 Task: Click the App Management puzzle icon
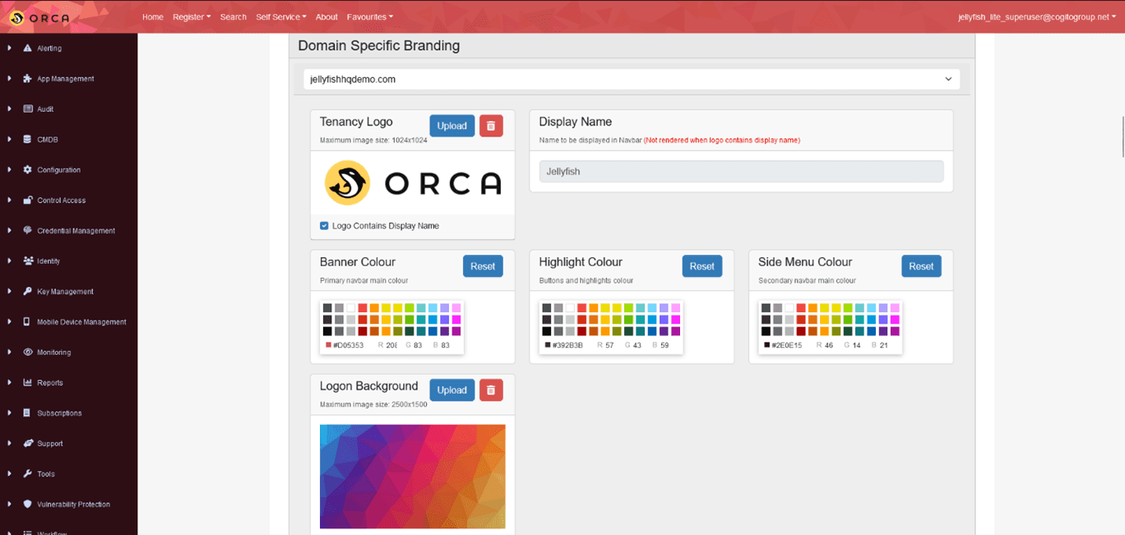point(28,79)
